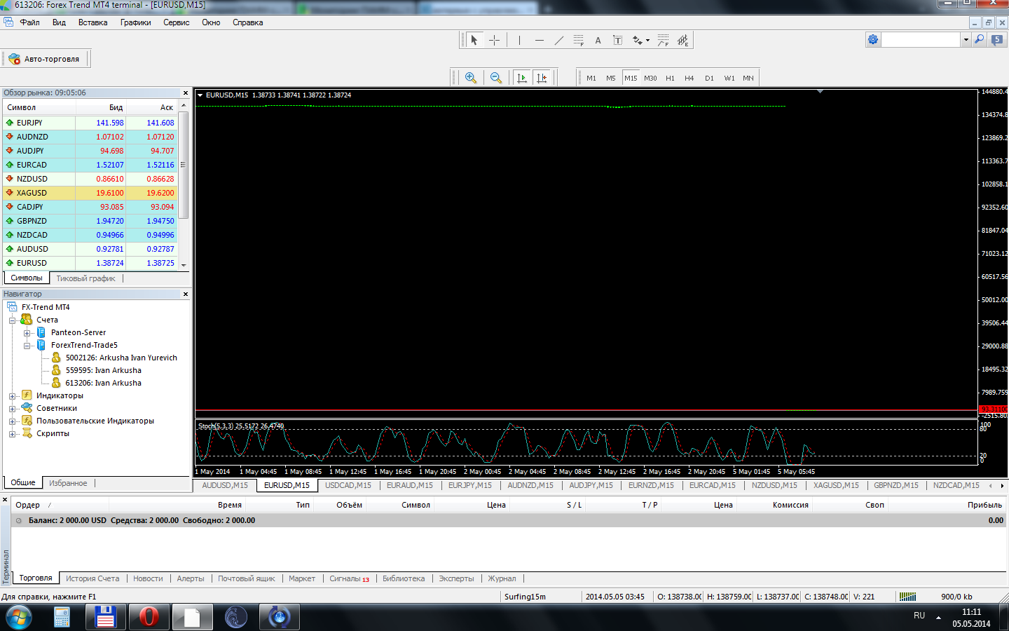
Task: Open the Windows Start menu
Action: (19, 618)
